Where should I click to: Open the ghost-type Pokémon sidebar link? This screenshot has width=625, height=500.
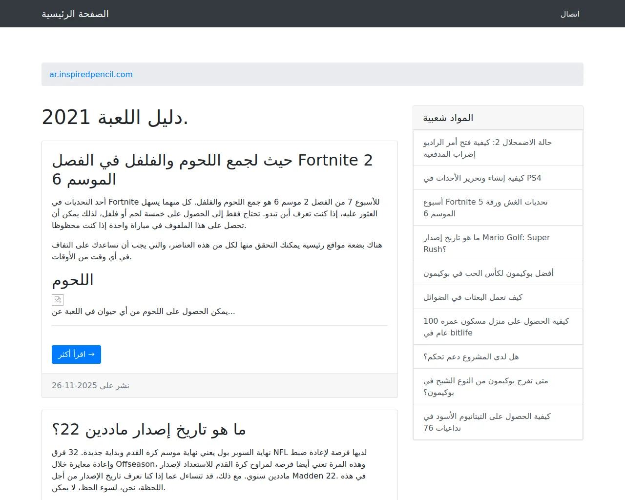[x=485, y=386]
